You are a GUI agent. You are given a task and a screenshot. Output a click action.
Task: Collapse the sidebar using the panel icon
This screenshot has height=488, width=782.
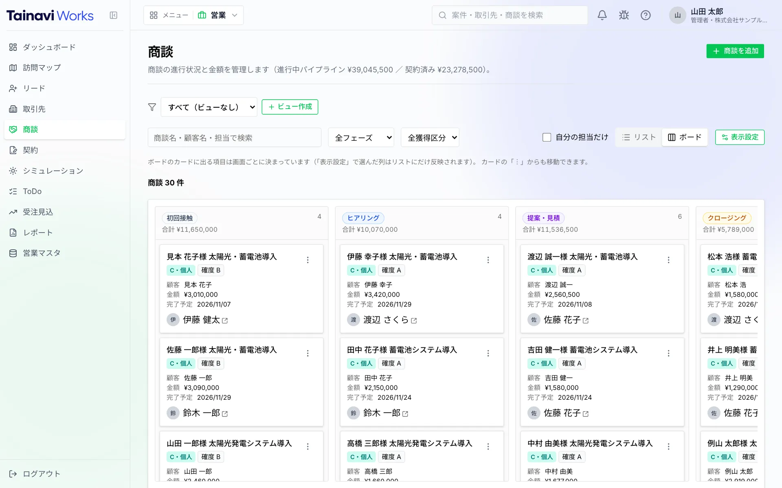(x=114, y=15)
